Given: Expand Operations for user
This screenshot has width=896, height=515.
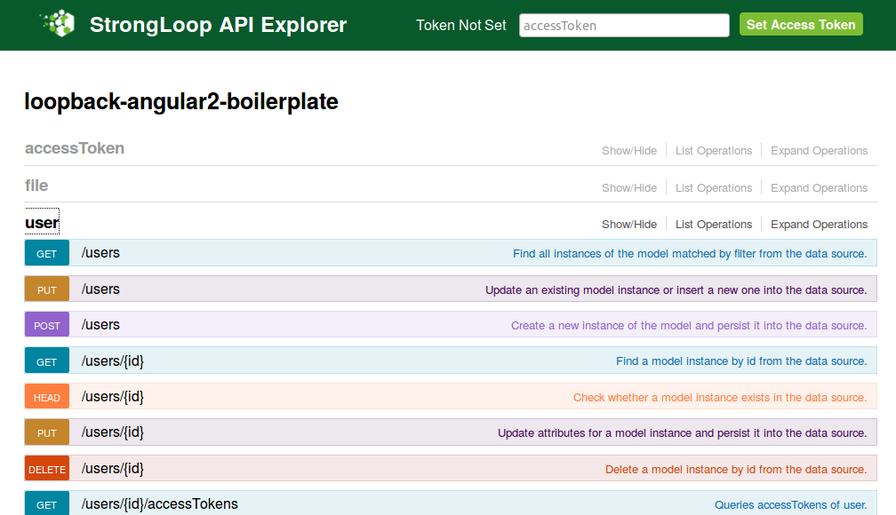Looking at the screenshot, I should pos(819,225).
